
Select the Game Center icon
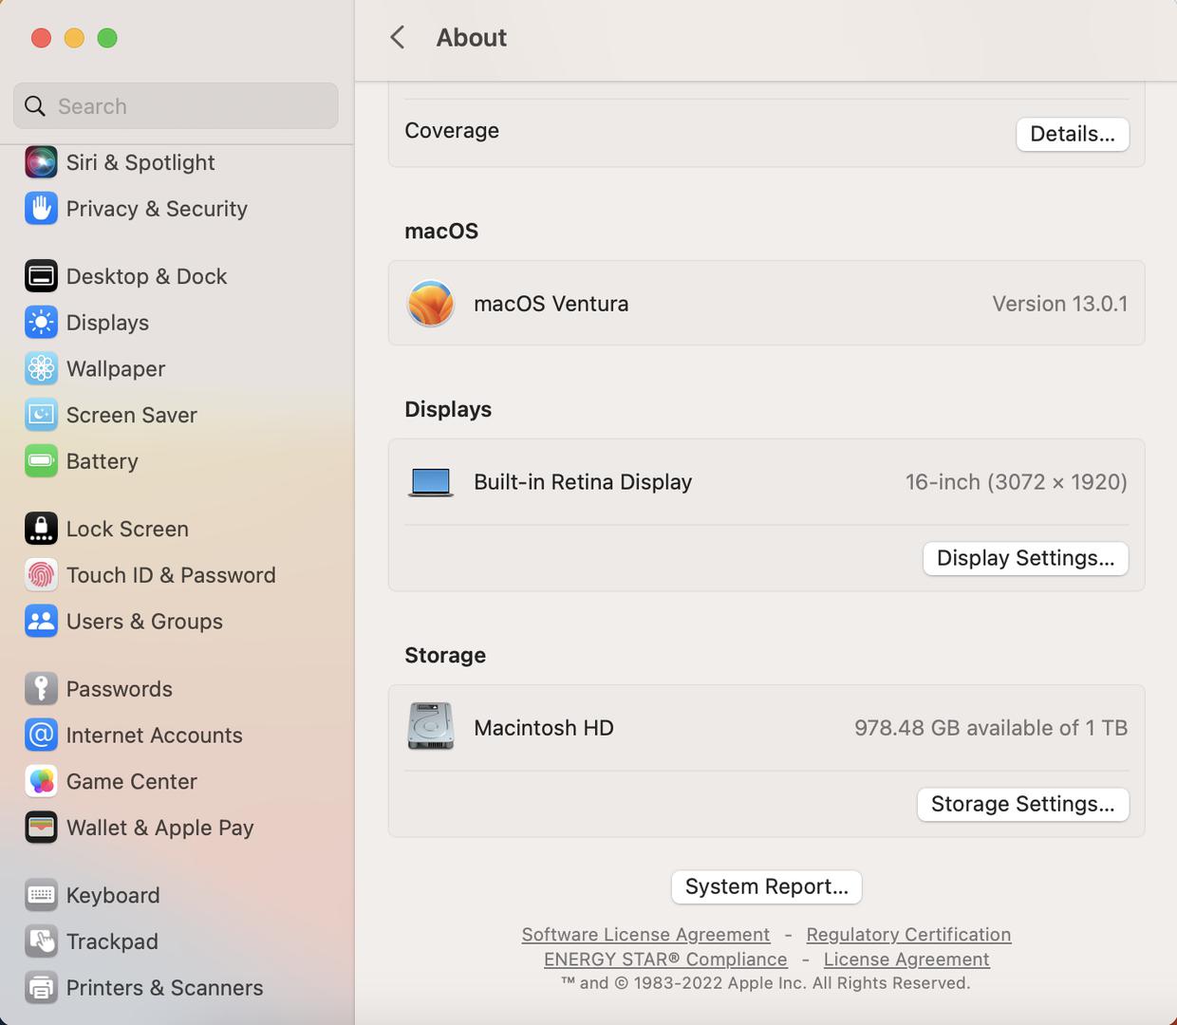click(x=41, y=781)
